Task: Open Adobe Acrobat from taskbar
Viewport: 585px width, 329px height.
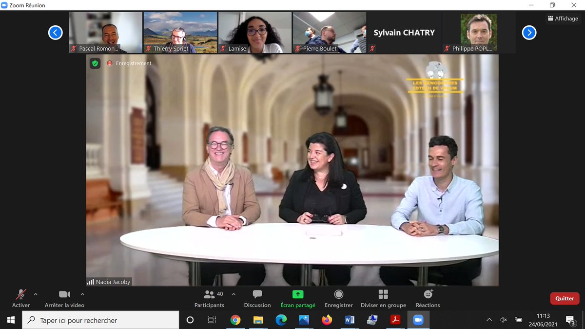Action: coord(395,320)
